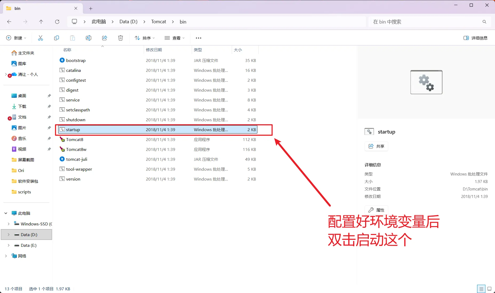This screenshot has height=293, width=495.
Task: Click 此电脑 in the address breadcrumb
Action: tap(99, 22)
